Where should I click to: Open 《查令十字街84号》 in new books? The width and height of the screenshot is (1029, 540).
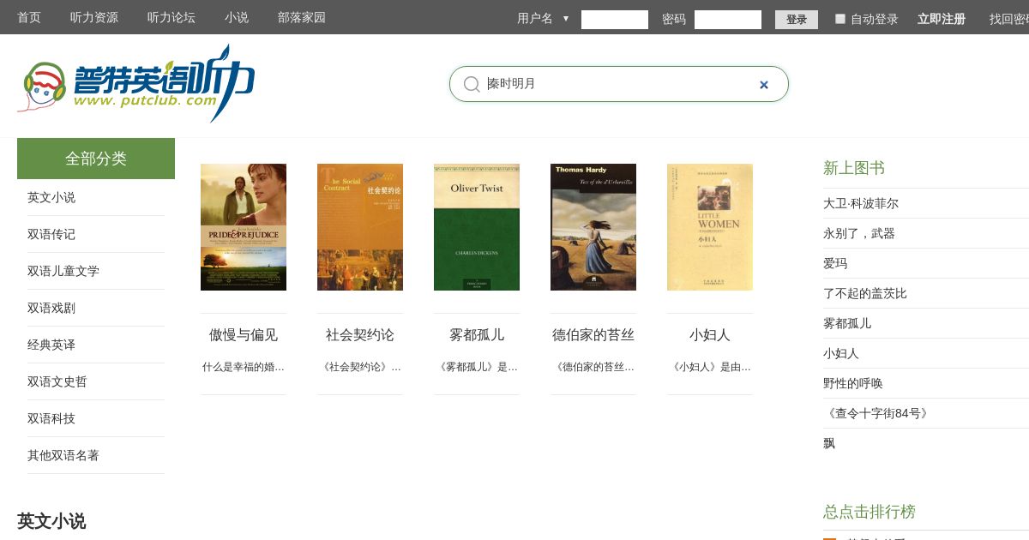(878, 413)
